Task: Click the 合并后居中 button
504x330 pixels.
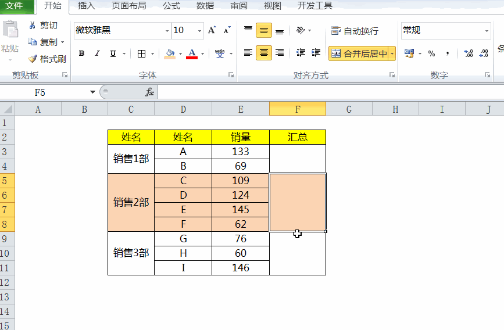Action: tap(359, 53)
